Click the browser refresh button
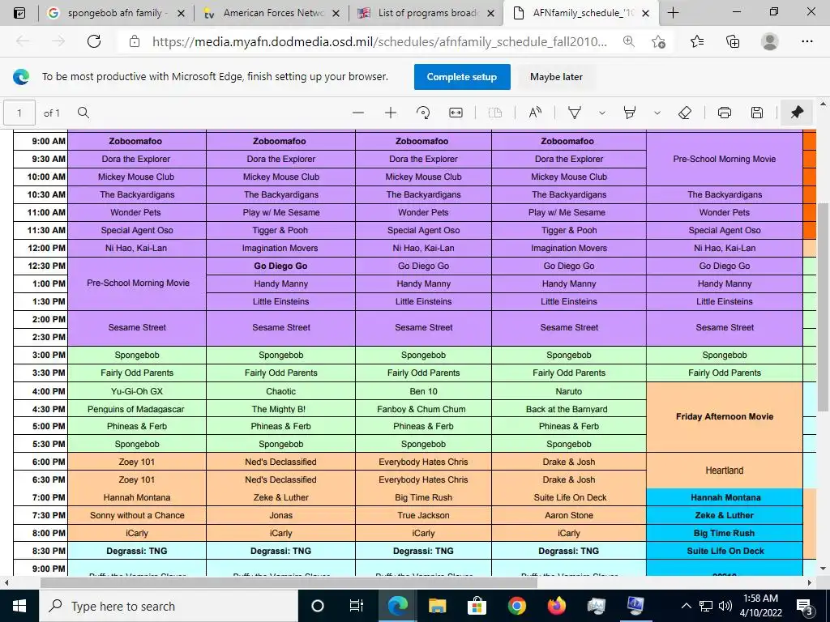The width and height of the screenshot is (830, 622). pos(94,41)
